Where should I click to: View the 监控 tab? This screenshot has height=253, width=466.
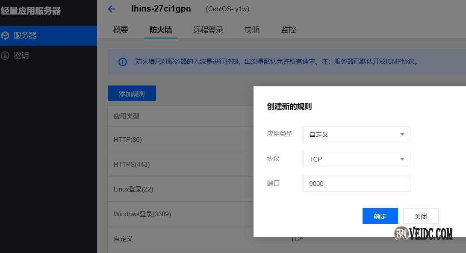coord(288,30)
